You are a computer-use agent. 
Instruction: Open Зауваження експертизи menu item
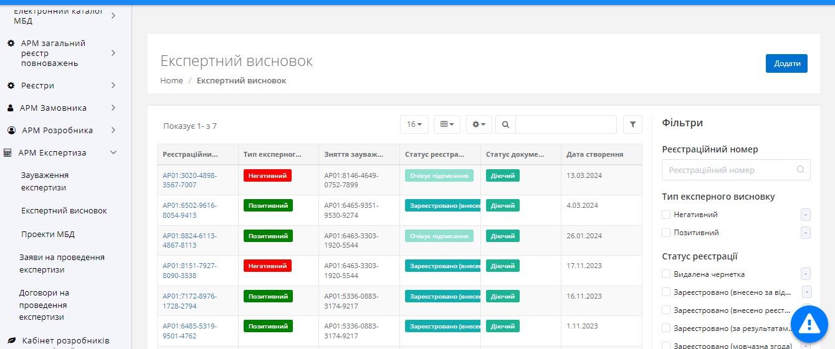[44, 181]
